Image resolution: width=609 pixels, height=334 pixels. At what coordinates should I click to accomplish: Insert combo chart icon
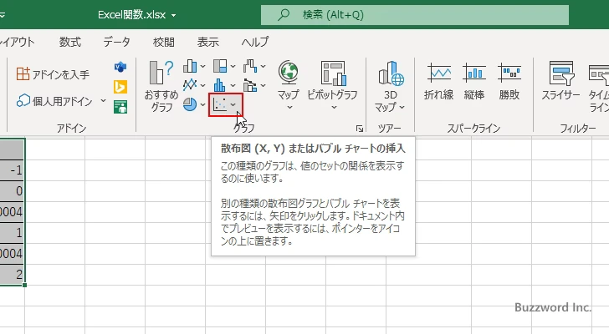click(x=250, y=85)
